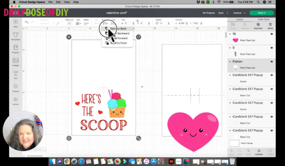The image size is (285, 166).
Task: Switch to the Color Sync tab
Action: tap(263, 19)
